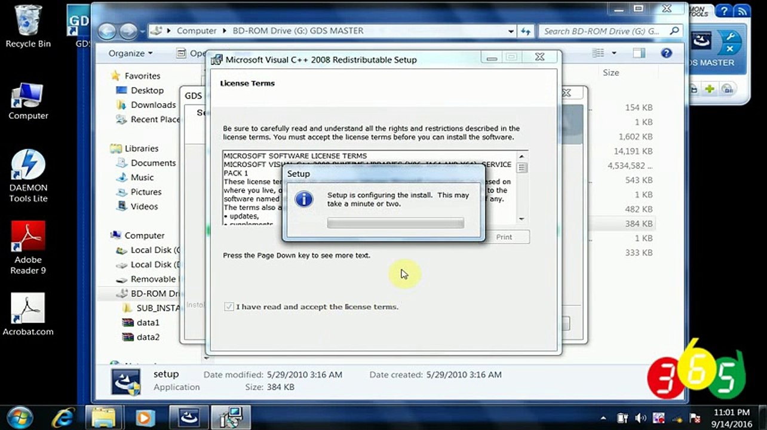This screenshot has width=767, height=430.
Task: Open DAEMON Tools gadget help button
Action: pos(723,11)
